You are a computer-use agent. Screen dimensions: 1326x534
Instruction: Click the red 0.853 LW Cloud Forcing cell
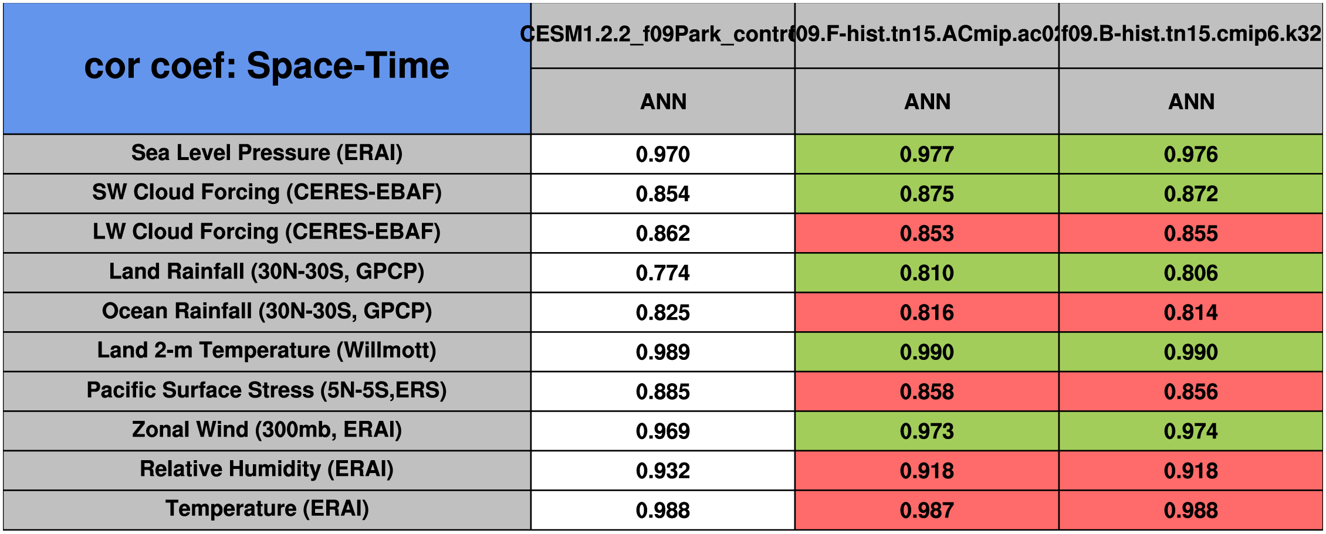[x=927, y=233]
